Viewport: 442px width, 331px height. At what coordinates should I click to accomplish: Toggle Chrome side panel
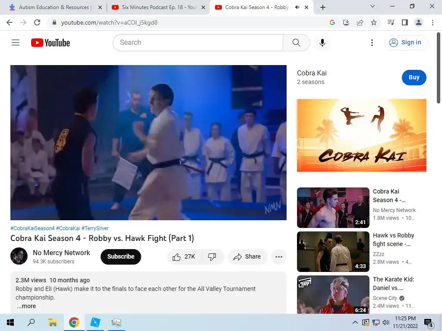coord(405,22)
